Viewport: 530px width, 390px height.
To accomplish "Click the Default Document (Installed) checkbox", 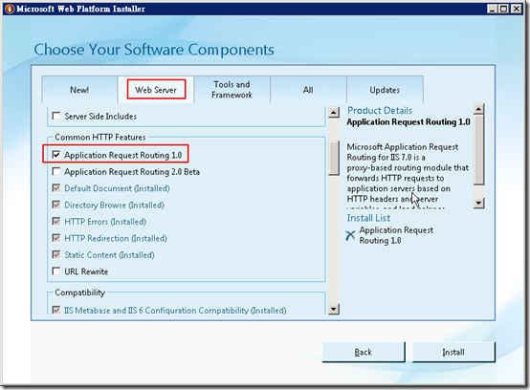I will pyautogui.click(x=56, y=188).
